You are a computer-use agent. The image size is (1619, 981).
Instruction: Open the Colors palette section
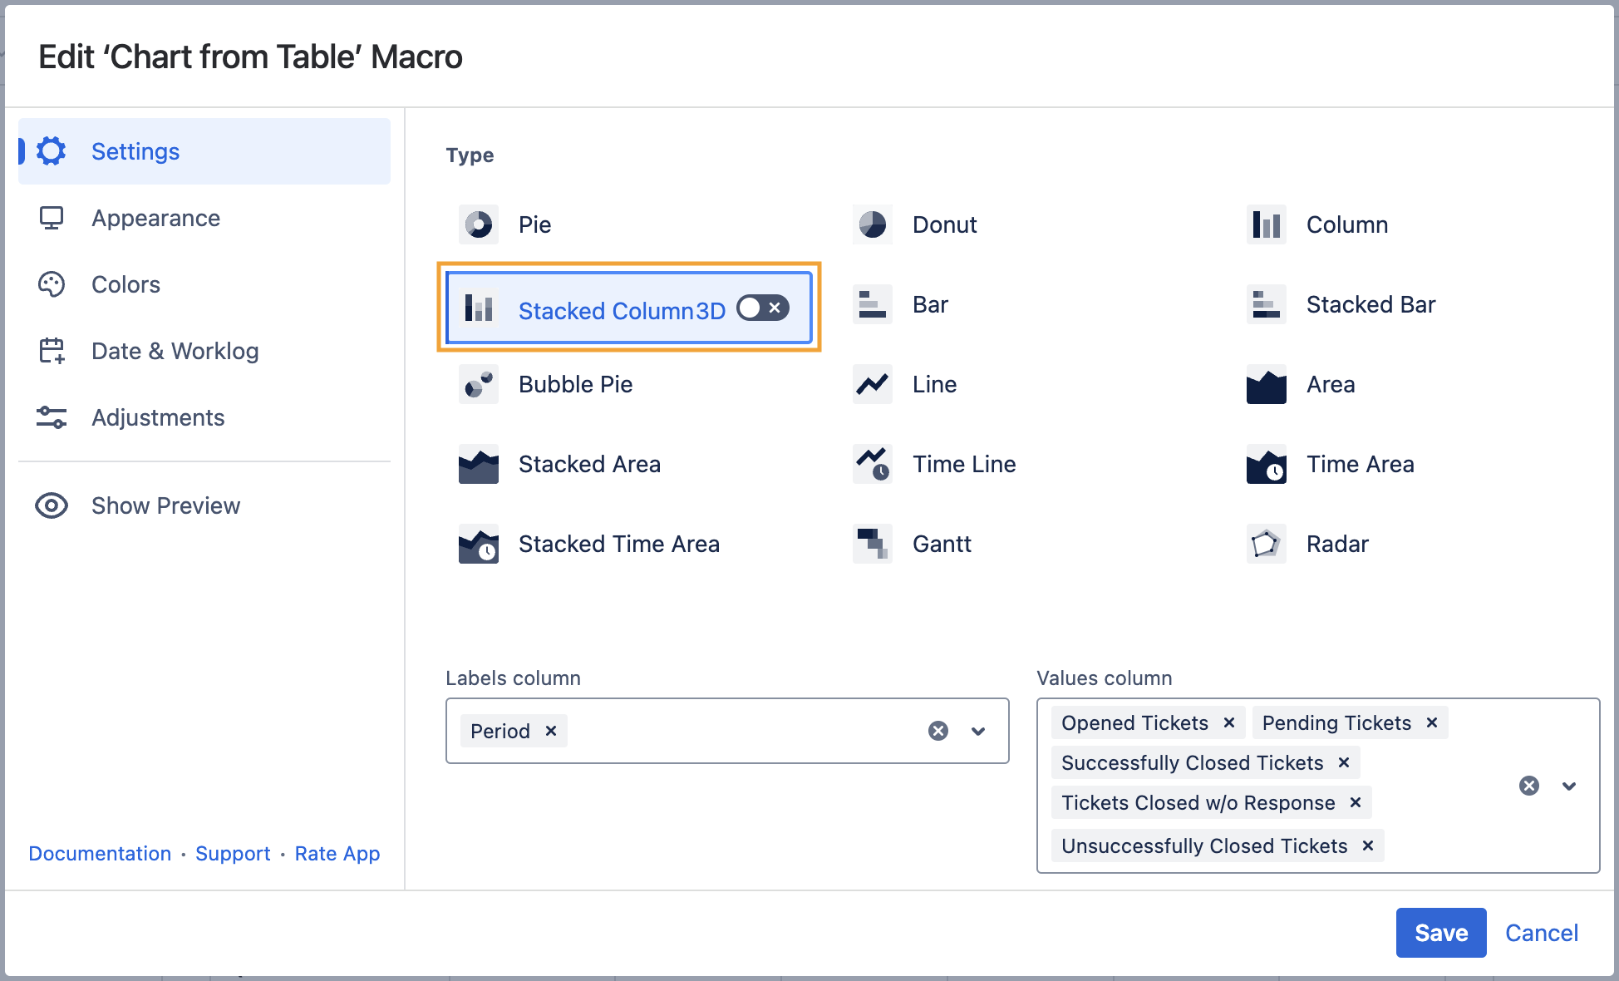(125, 284)
